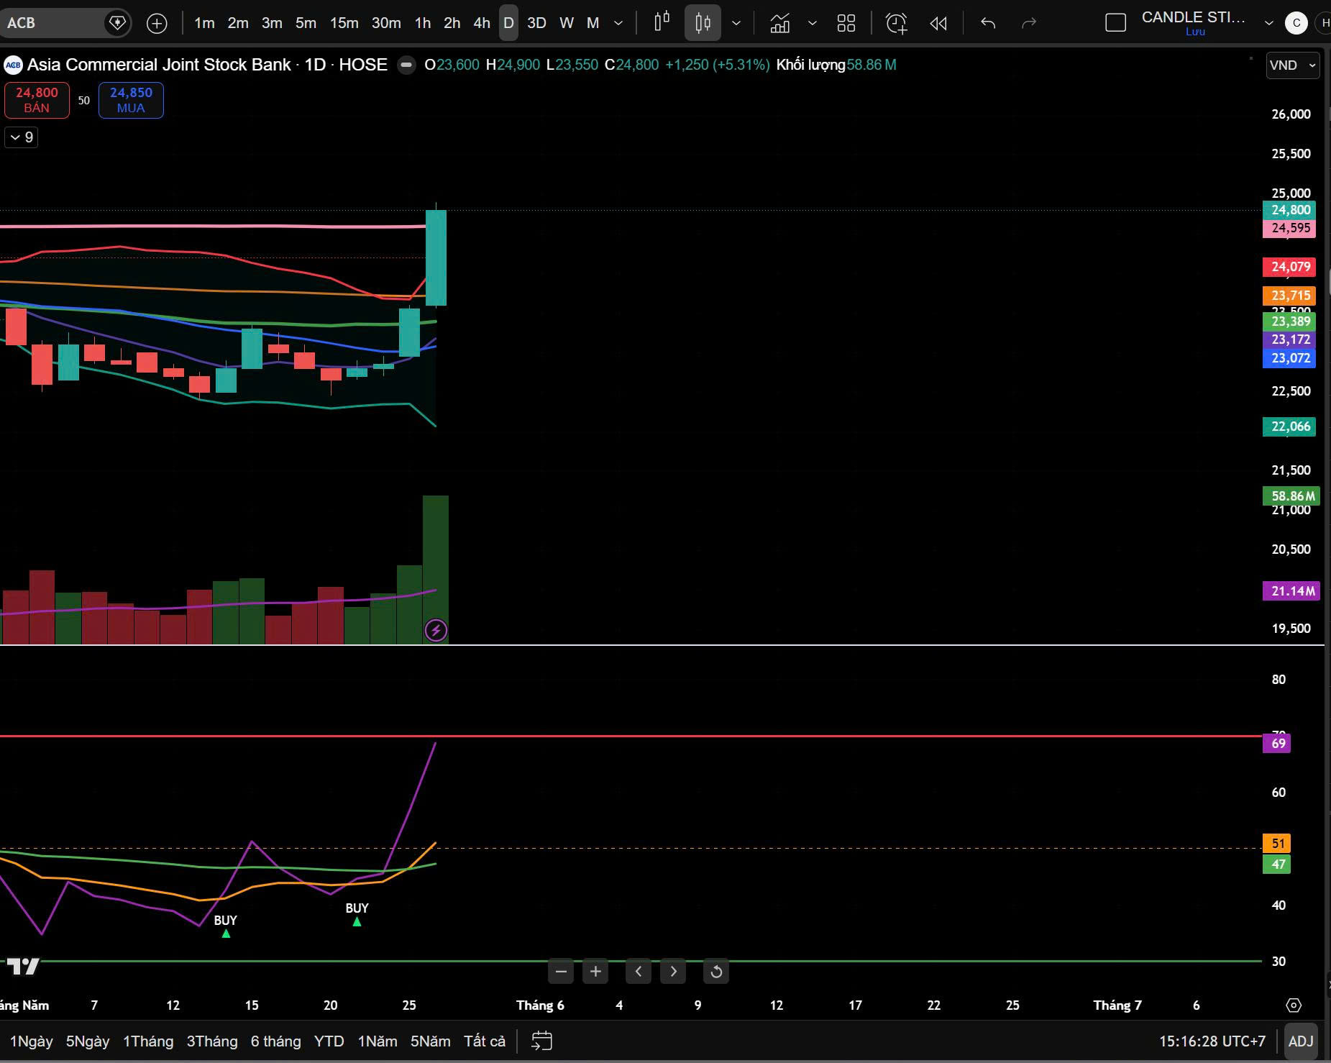Select the YTD date range

[329, 1041]
